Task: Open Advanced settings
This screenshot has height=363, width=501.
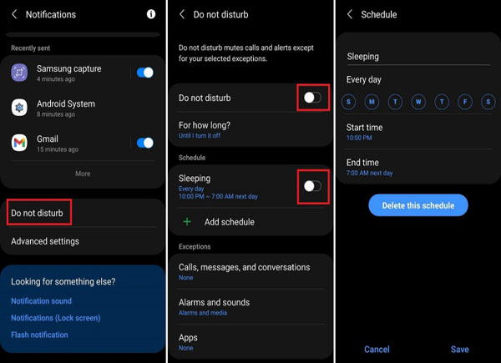Action: (45, 241)
